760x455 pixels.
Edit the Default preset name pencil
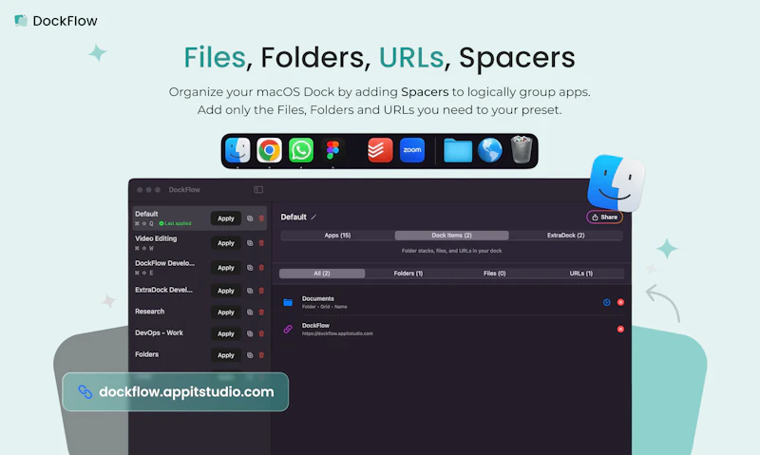pyautogui.click(x=313, y=218)
